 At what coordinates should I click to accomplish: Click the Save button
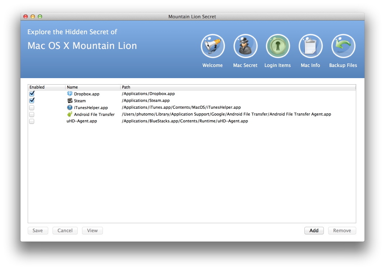click(x=38, y=230)
